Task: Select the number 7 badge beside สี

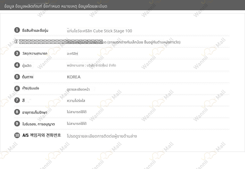Action: (17, 100)
